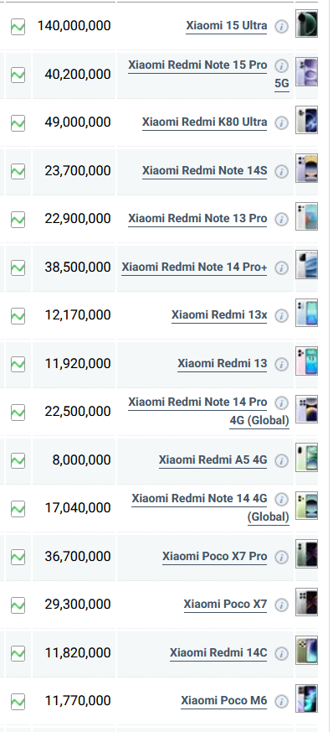The width and height of the screenshot is (333, 732).
Task: Open Xiaomi Redmi Note 13 Pro link
Action: point(197,219)
